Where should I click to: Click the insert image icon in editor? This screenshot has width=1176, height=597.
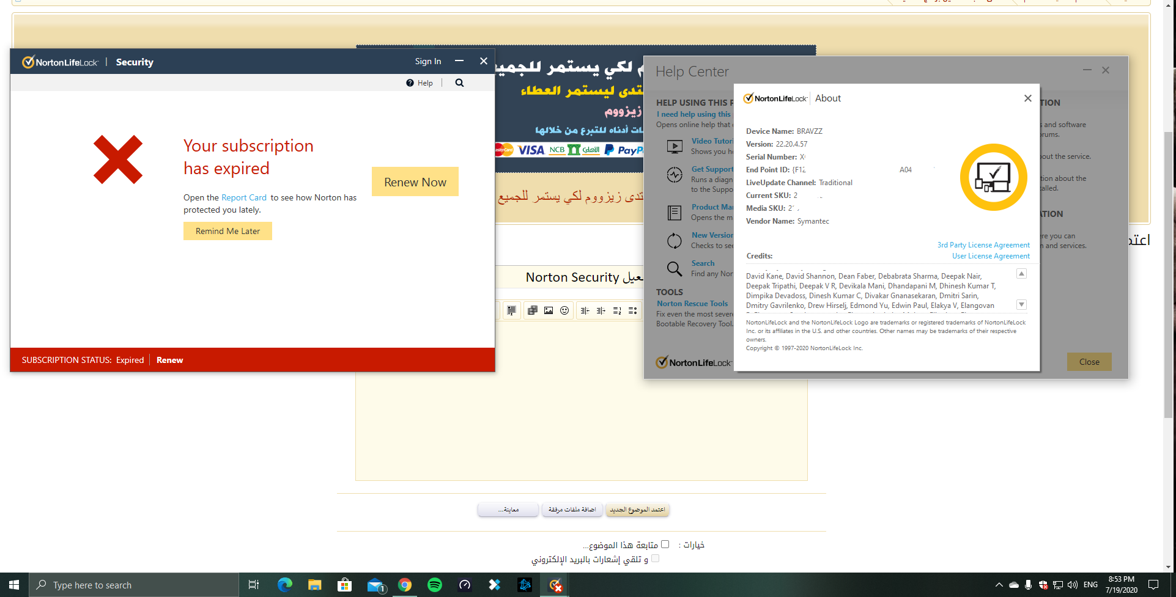pyautogui.click(x=549, y=310)
